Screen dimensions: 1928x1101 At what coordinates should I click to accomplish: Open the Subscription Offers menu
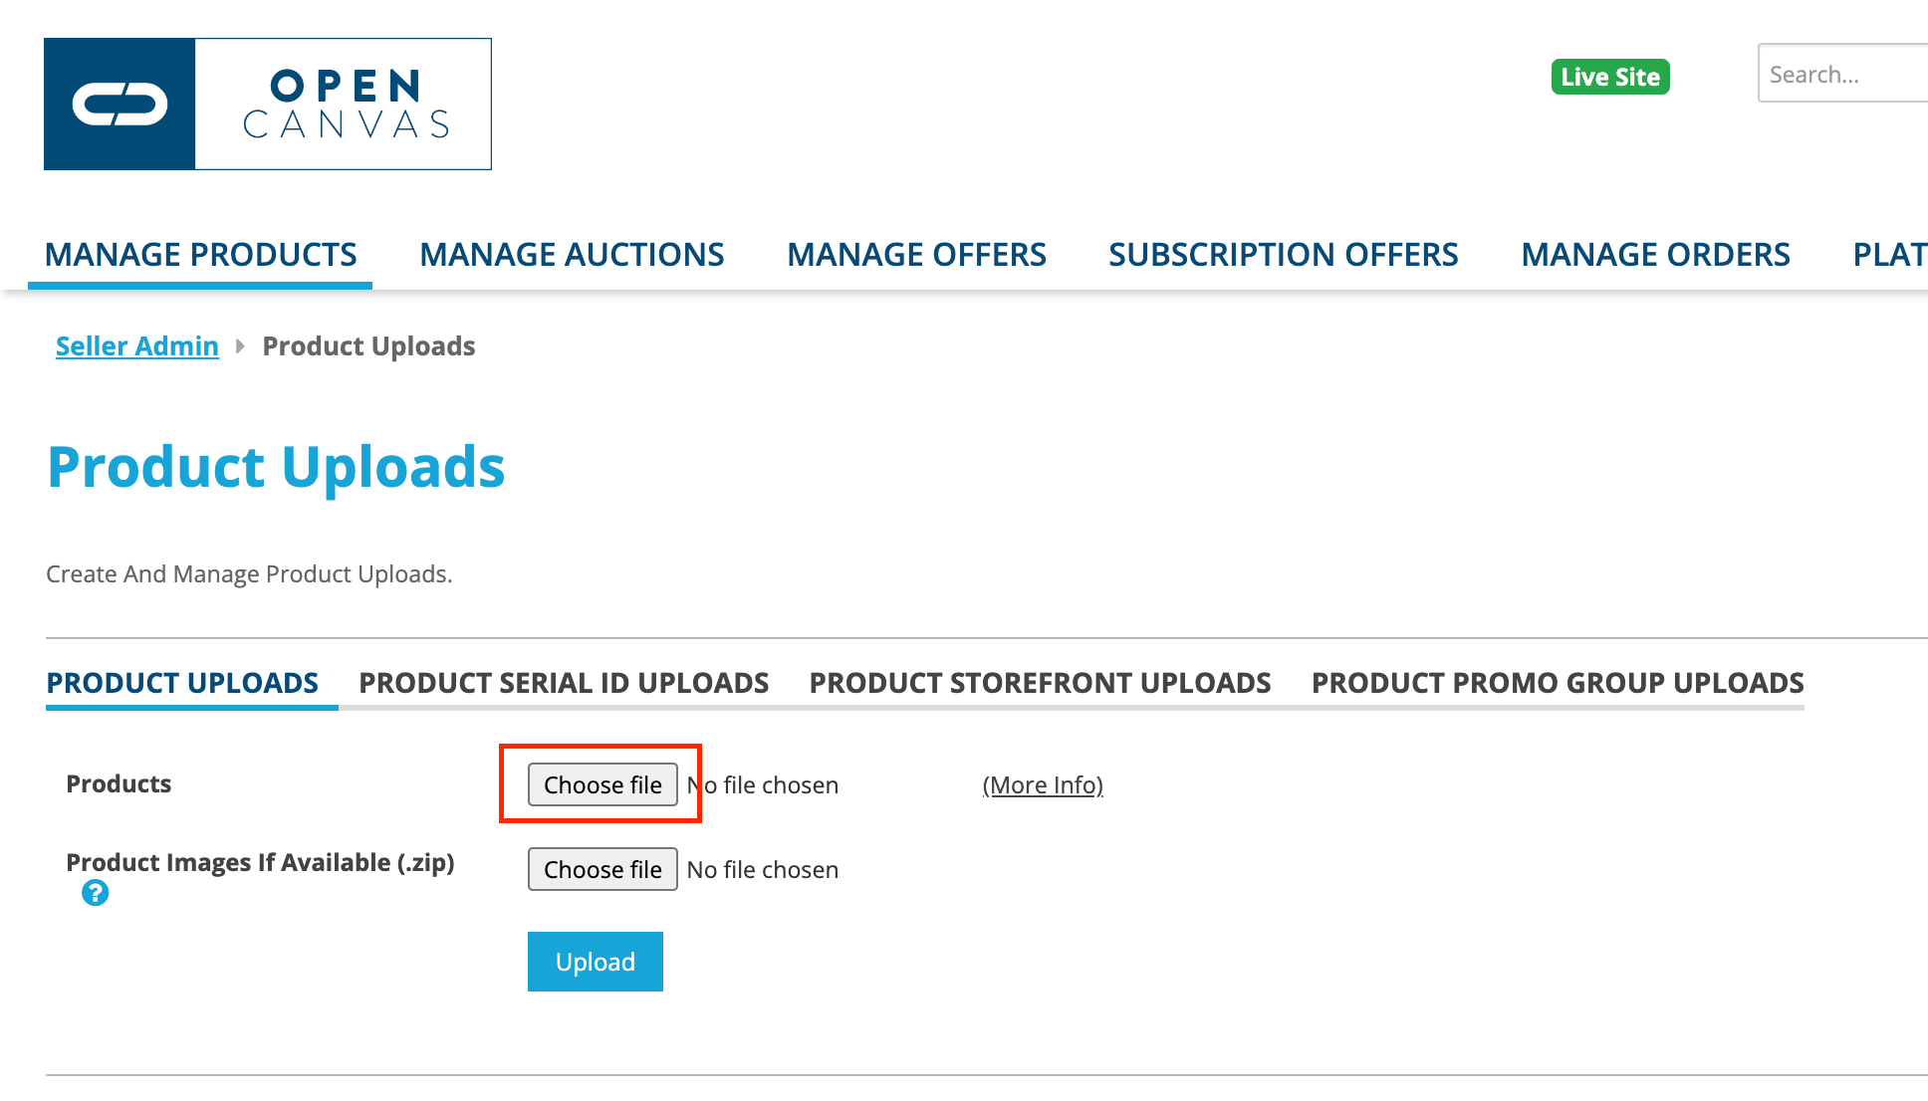(x=1283, y=255)
